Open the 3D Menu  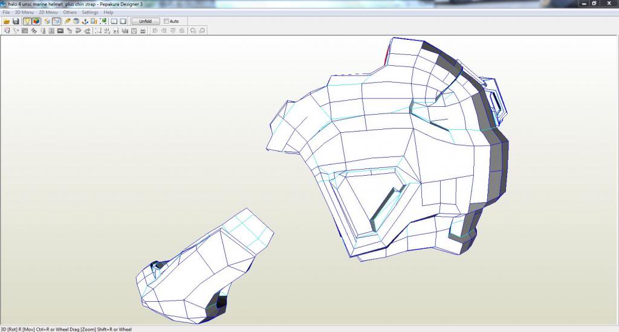click(x=24, y=12)
